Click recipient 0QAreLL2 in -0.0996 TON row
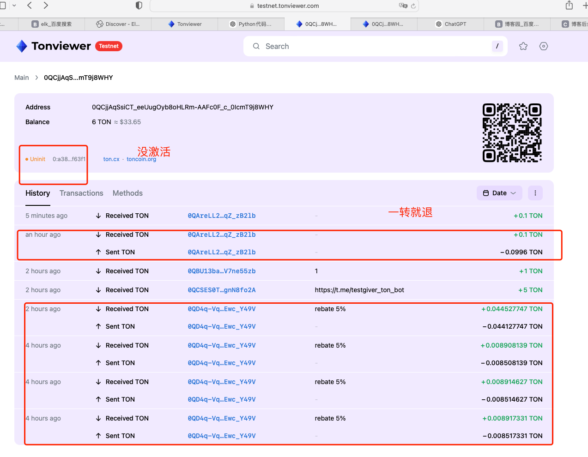This screenshot has height=457, width=588. click(222, 252)
